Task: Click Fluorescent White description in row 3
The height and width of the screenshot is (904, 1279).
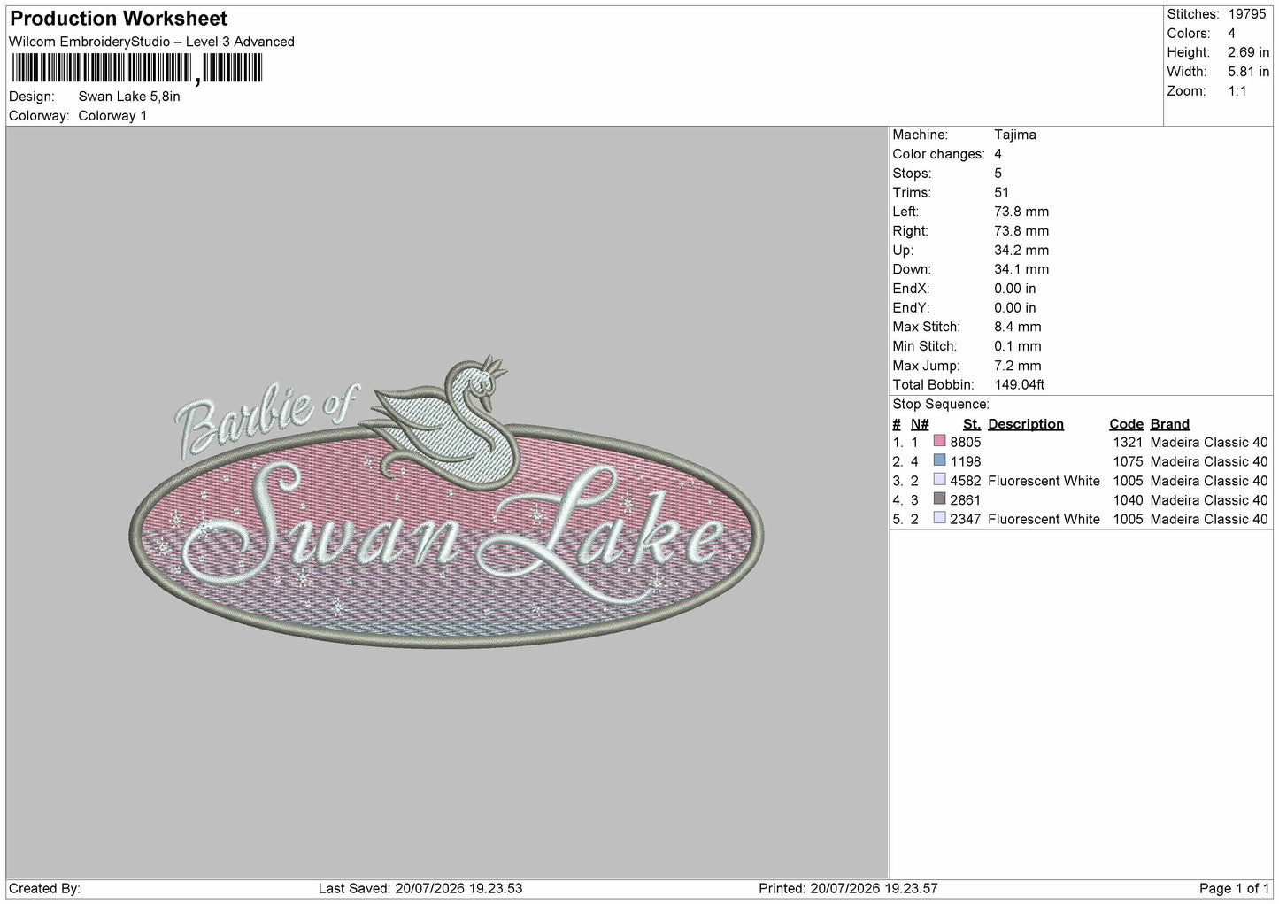Action: click(1044, 481)
